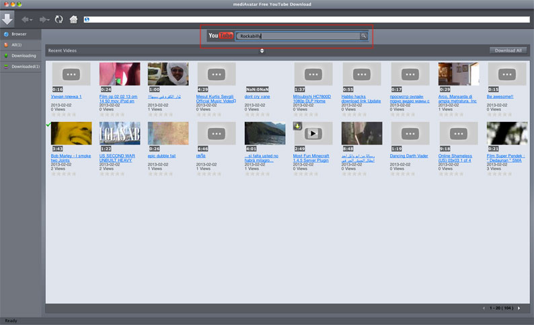Click the magnifier search icon
Viewport: 534px width, 325px height.
pos(363,36)
